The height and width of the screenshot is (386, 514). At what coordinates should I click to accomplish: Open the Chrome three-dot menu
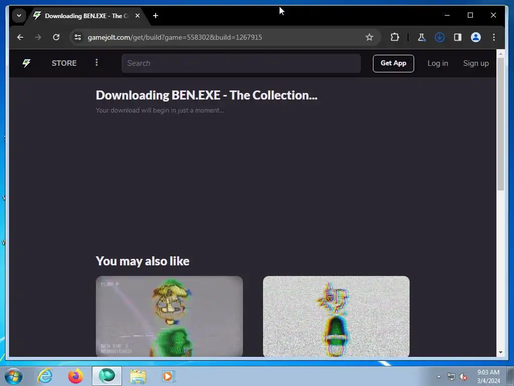pos(494,37)
